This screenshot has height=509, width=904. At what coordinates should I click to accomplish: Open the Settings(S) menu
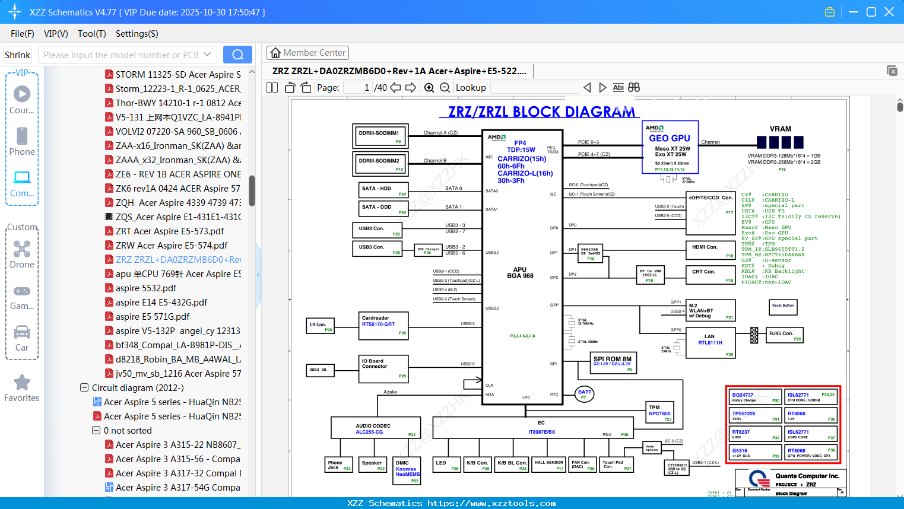coord(137,34)
